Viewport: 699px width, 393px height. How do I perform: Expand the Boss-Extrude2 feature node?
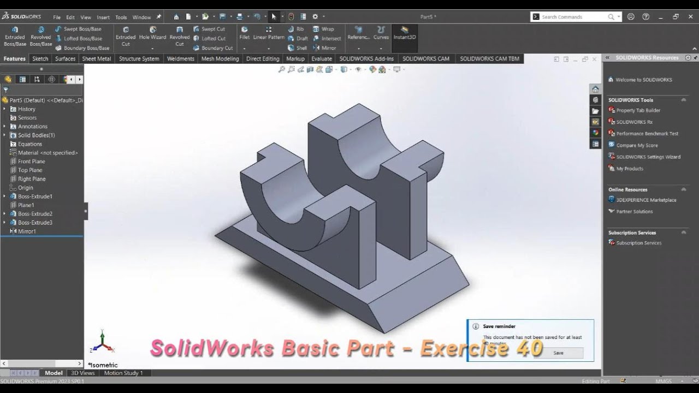[4, 214]
